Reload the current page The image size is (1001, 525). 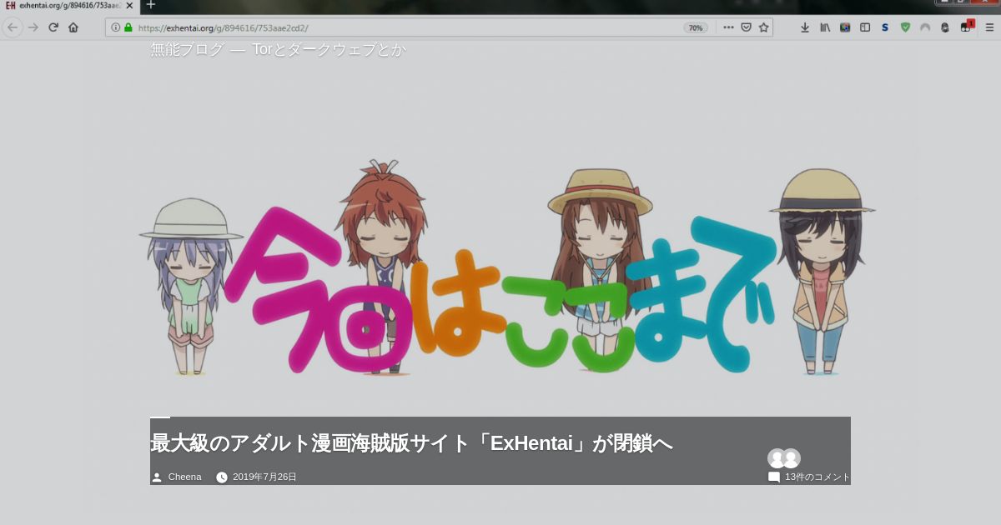[x=53, y=27]
